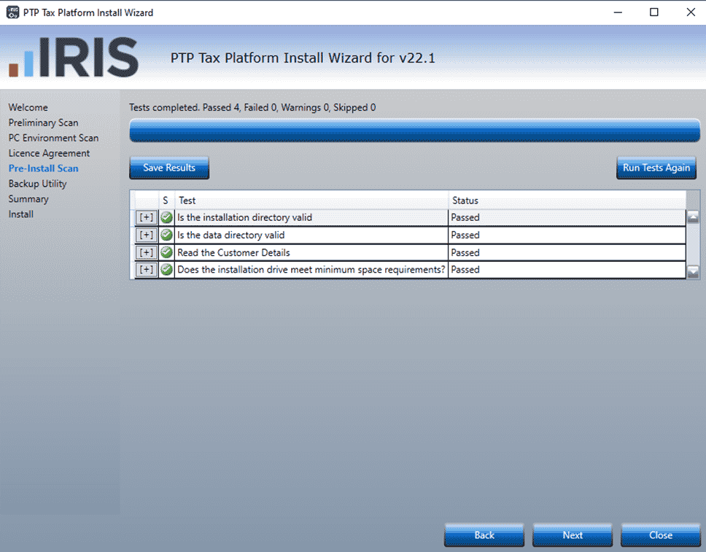Viewport: 706px width, 552px height.
Task: Expand the 'Is the data directory valid' row
Action: 147,235
